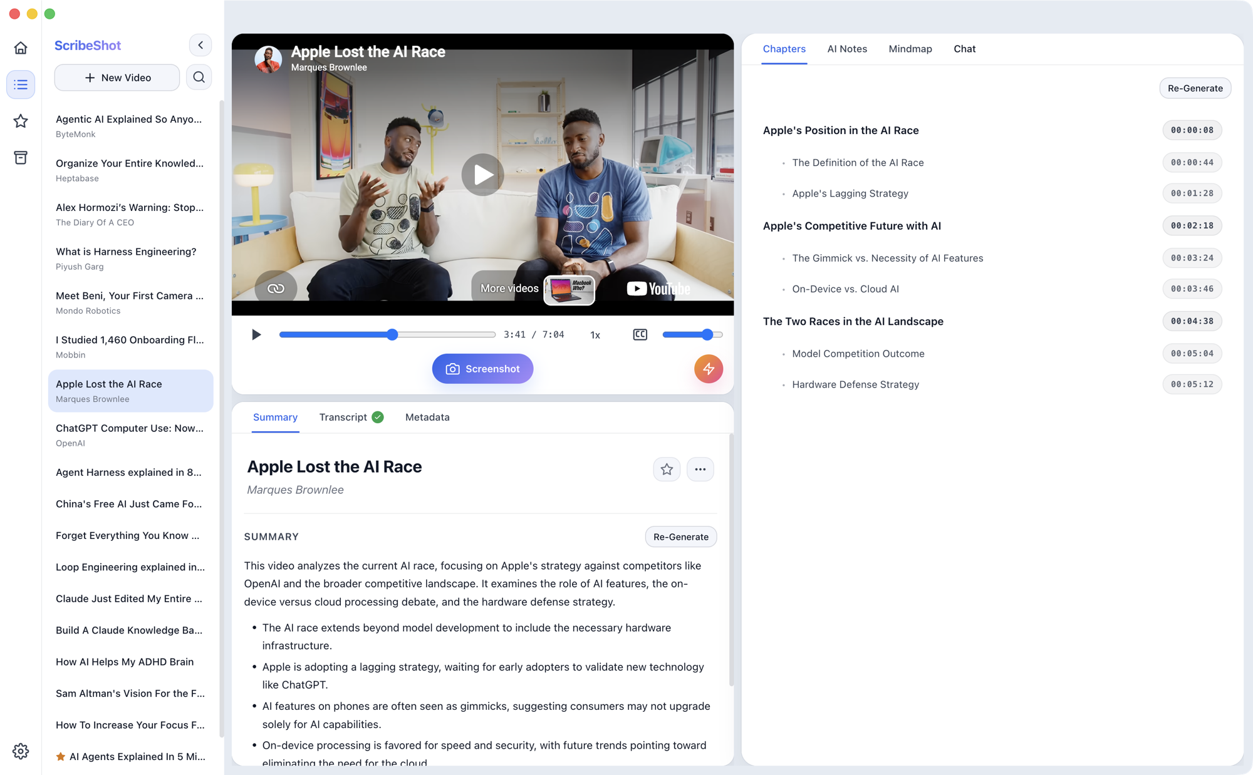Switch to the Chapters tab
This screenshot has height=775, width=1253.
click(784, 49)
